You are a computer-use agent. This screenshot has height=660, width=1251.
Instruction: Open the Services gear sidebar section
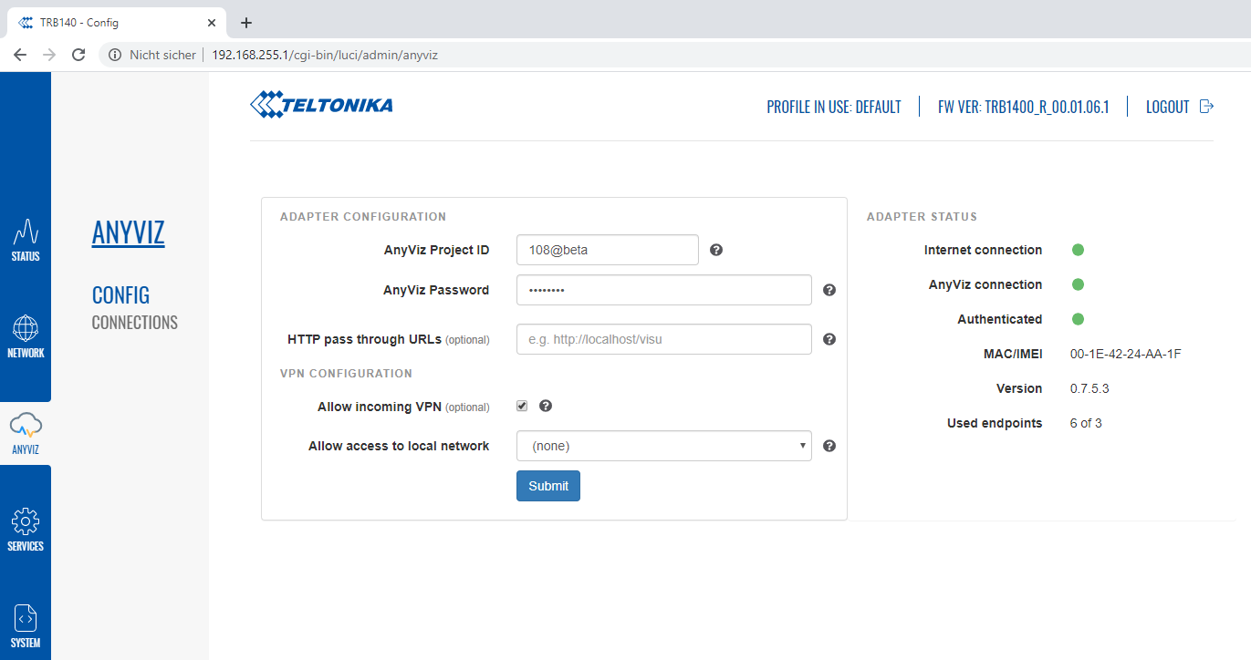pos(26,530)
